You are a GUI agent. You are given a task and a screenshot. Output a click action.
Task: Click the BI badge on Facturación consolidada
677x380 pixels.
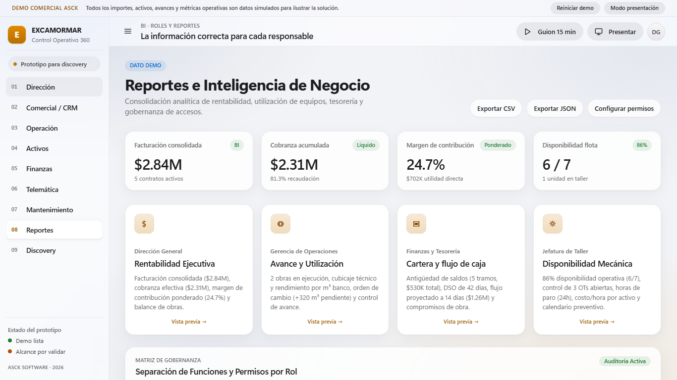[x=237, y=145]
